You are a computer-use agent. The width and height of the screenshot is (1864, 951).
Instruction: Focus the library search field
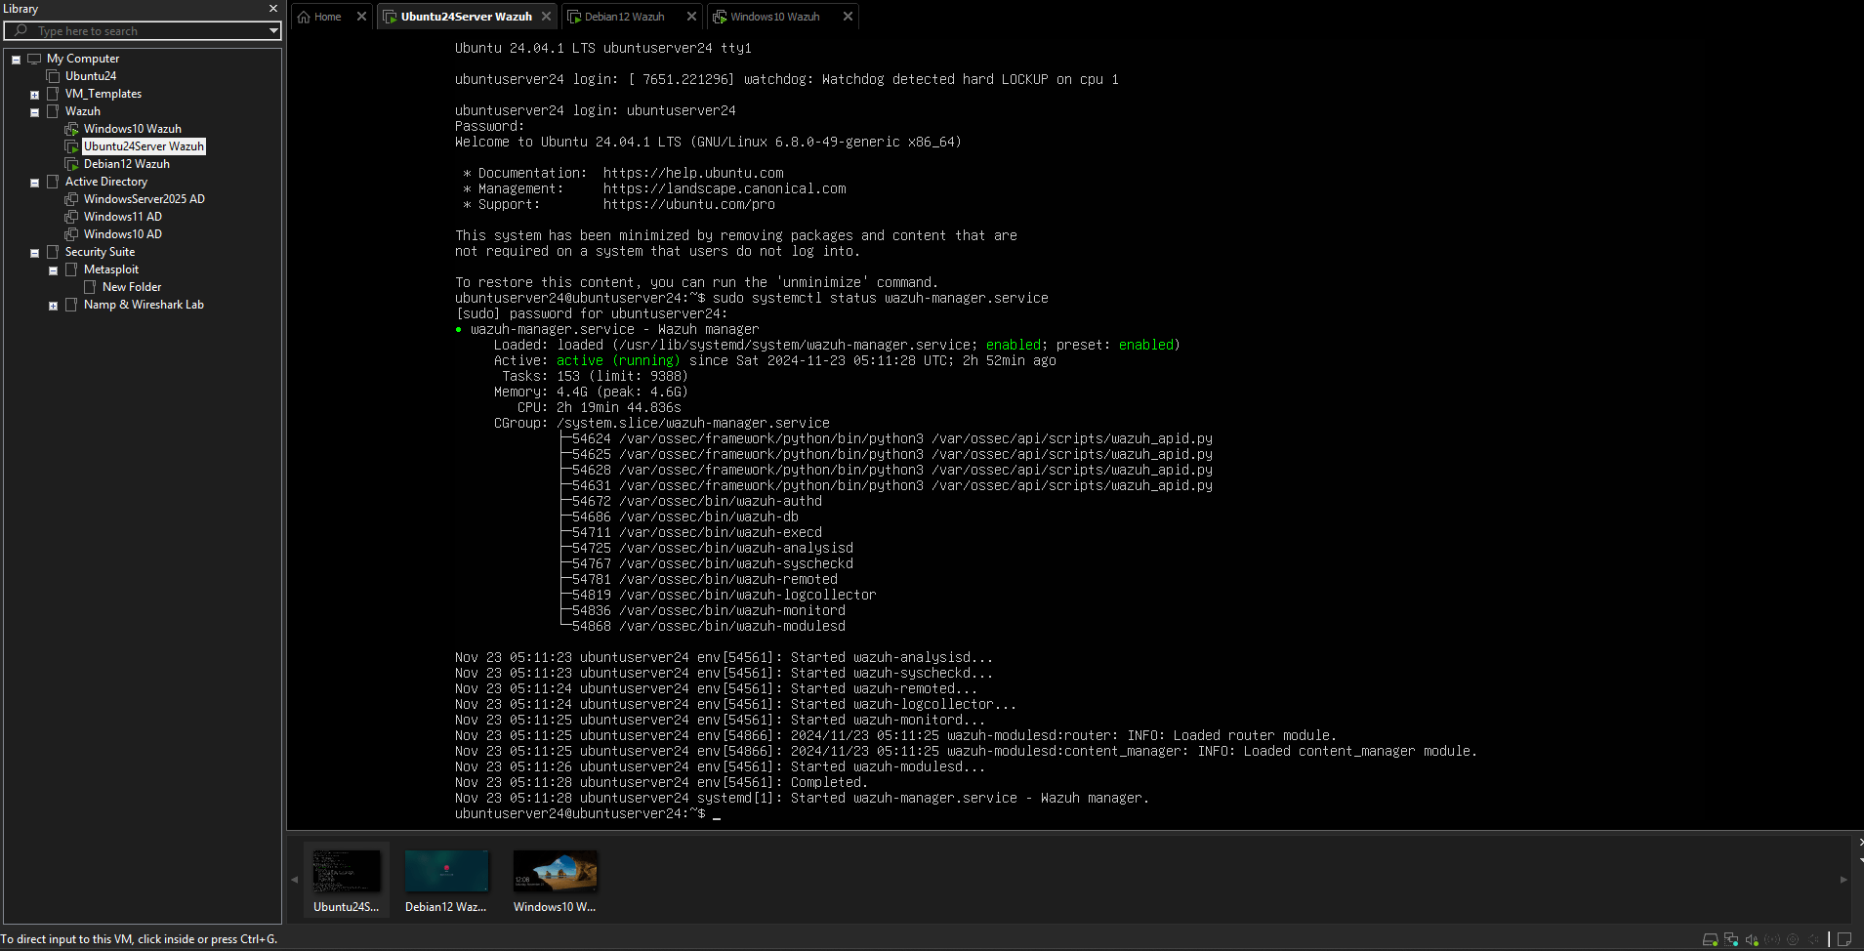143,31
